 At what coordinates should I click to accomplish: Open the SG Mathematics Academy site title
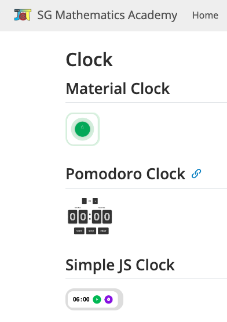[x=107, y=15]
